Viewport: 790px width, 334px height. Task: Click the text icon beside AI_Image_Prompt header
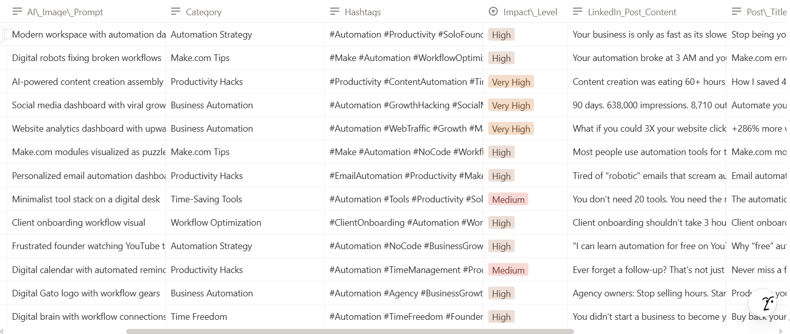17,12
